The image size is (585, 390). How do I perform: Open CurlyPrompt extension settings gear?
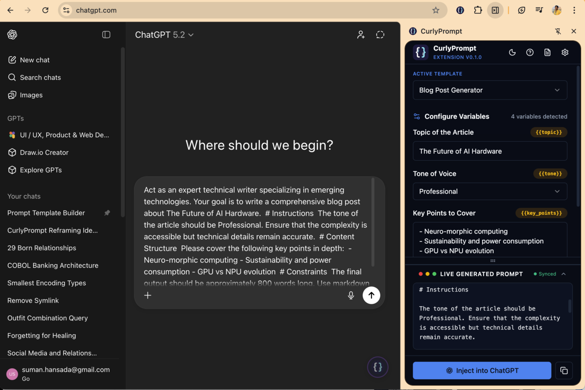[x=565, y=52]
